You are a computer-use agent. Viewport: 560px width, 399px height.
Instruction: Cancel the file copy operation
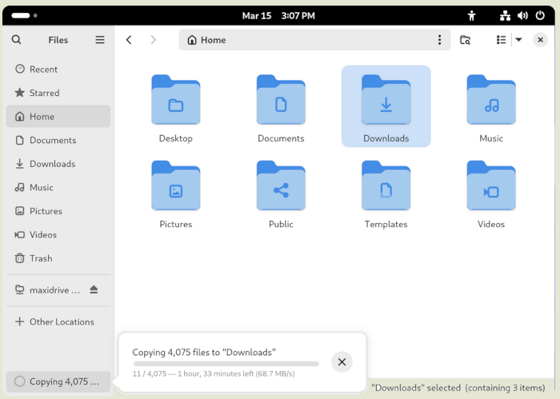342,362
